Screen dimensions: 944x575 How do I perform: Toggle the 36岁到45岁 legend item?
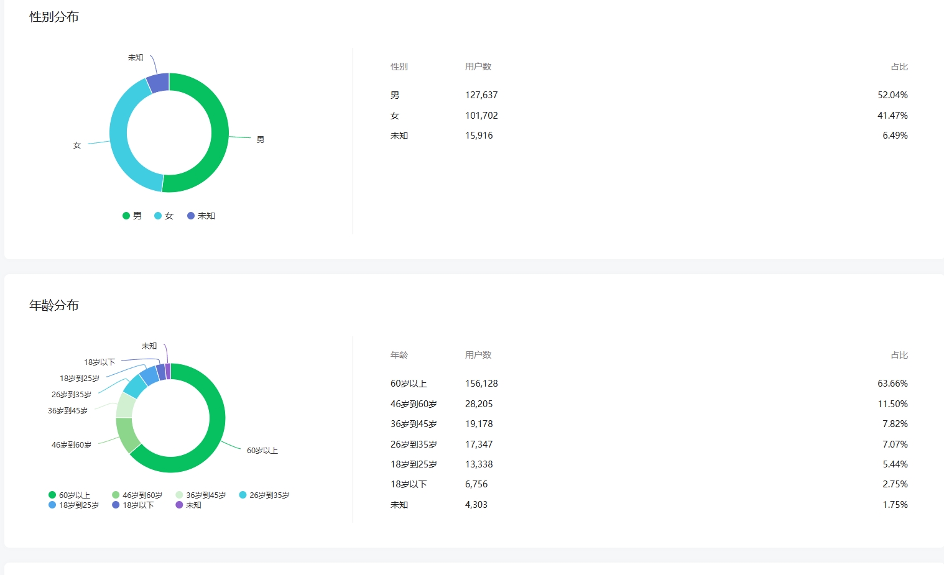200,495
